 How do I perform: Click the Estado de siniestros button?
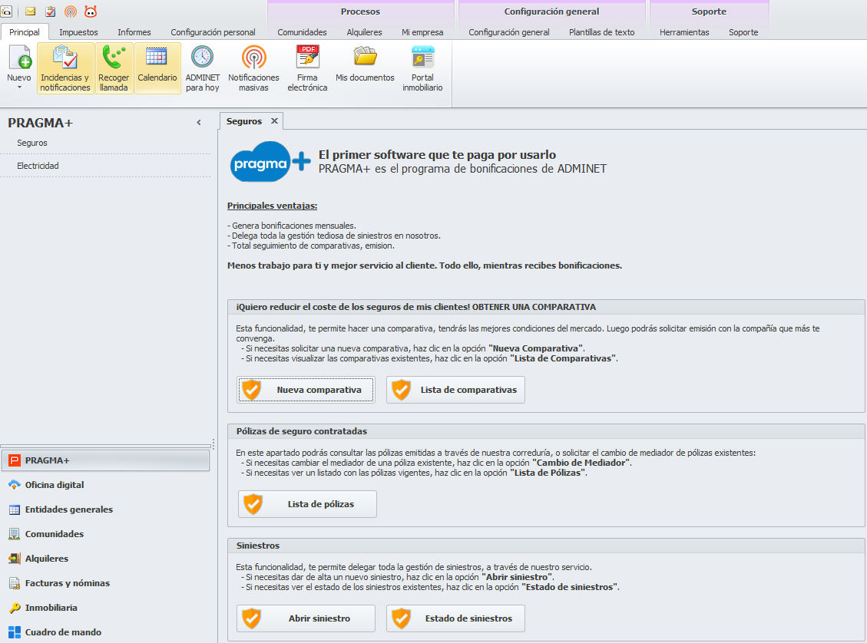455,618
